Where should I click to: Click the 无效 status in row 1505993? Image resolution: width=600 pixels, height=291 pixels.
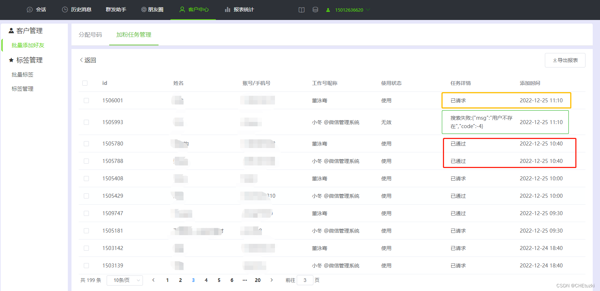tap(386, 122)
